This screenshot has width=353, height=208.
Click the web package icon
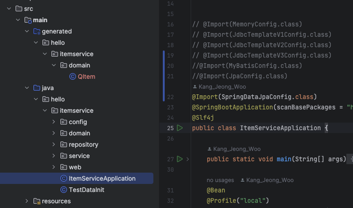tap(64, 167)
